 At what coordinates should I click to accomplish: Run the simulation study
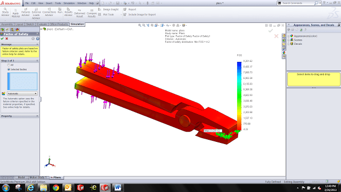pyautogui.click(x=60, y=11)
